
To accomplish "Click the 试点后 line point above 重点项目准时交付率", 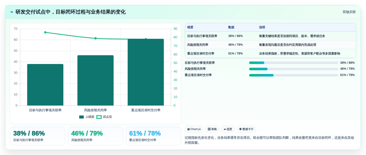I will pyautogui.click(x=146, y=39).
